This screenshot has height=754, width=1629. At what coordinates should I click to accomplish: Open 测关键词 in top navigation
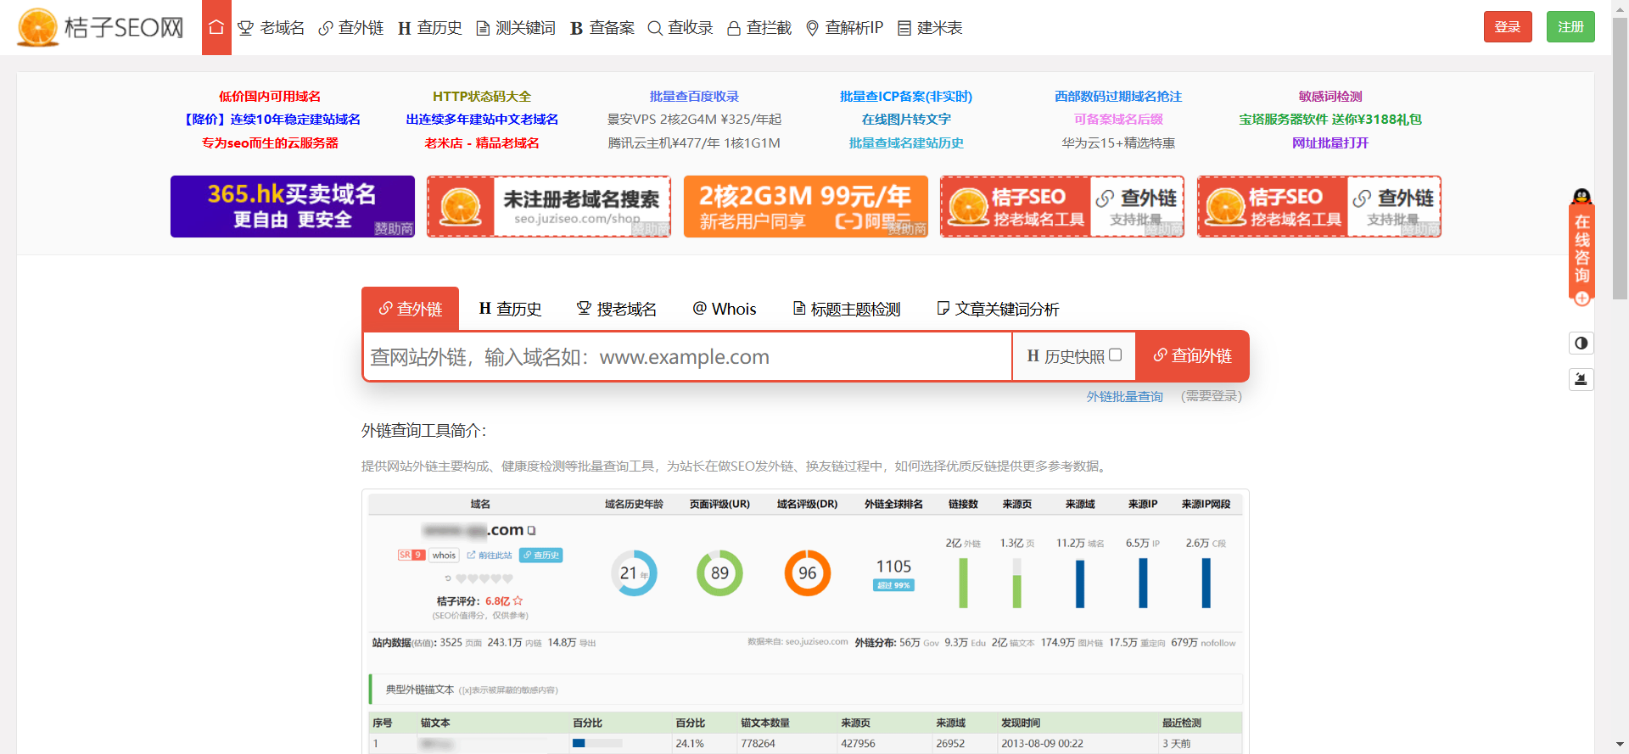pyautogui.click(x=516, y=28)
